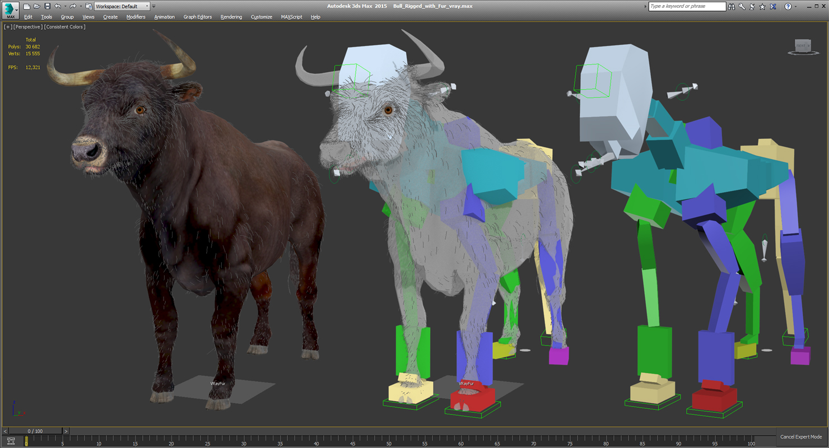Click in the keyword search field

[x=687, y=6]
